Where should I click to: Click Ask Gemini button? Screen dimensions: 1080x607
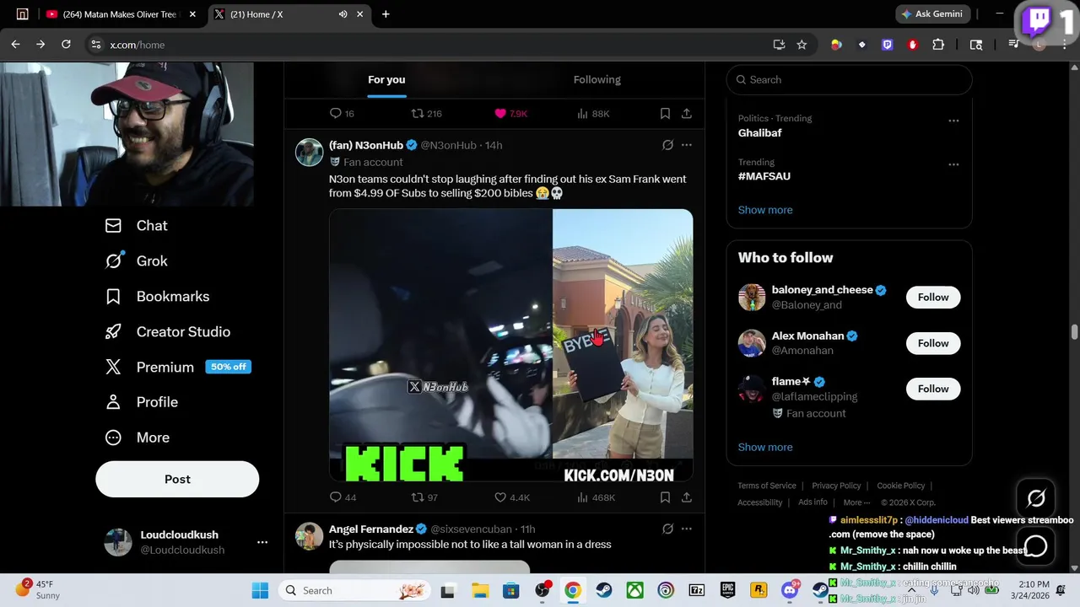(933, 14)
